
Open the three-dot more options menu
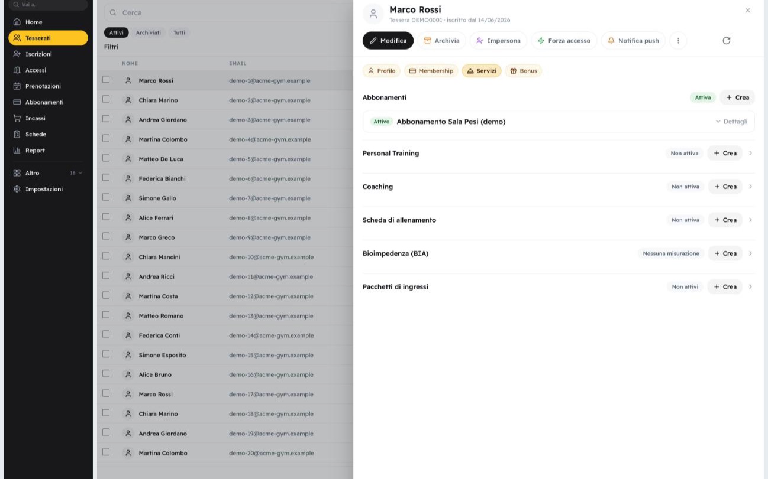click(678, 41)
